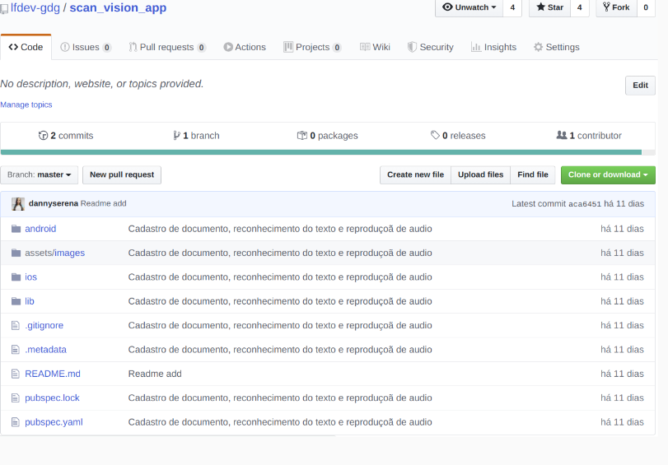This screenshot has height=465, width=668.
Task: Open the README.md file link
Action: pyautogui.click(x=53, y=374)
